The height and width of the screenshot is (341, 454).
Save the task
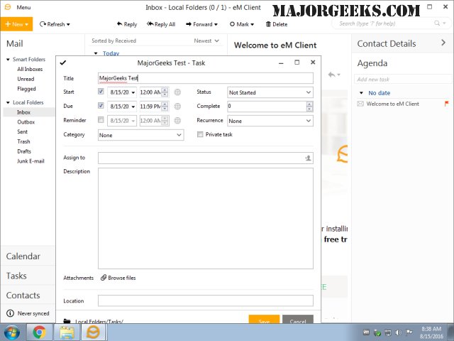264,319
